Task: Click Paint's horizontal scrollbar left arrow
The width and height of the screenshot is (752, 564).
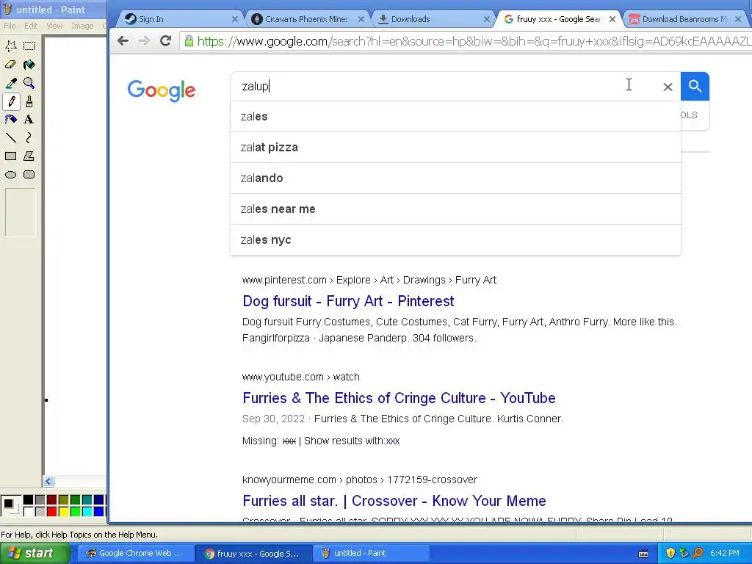Action: (48, 481)
